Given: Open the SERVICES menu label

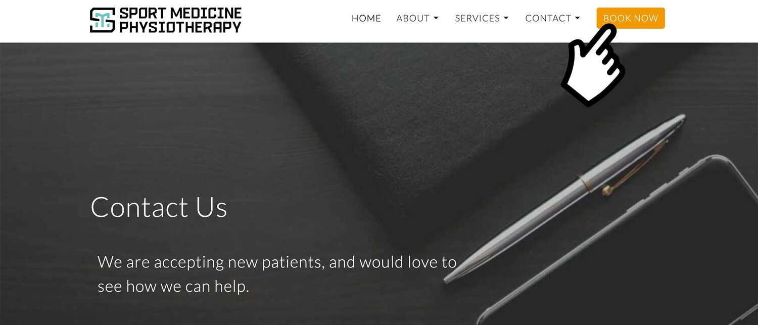Looking at the screenshot, I should coord(478,18).
